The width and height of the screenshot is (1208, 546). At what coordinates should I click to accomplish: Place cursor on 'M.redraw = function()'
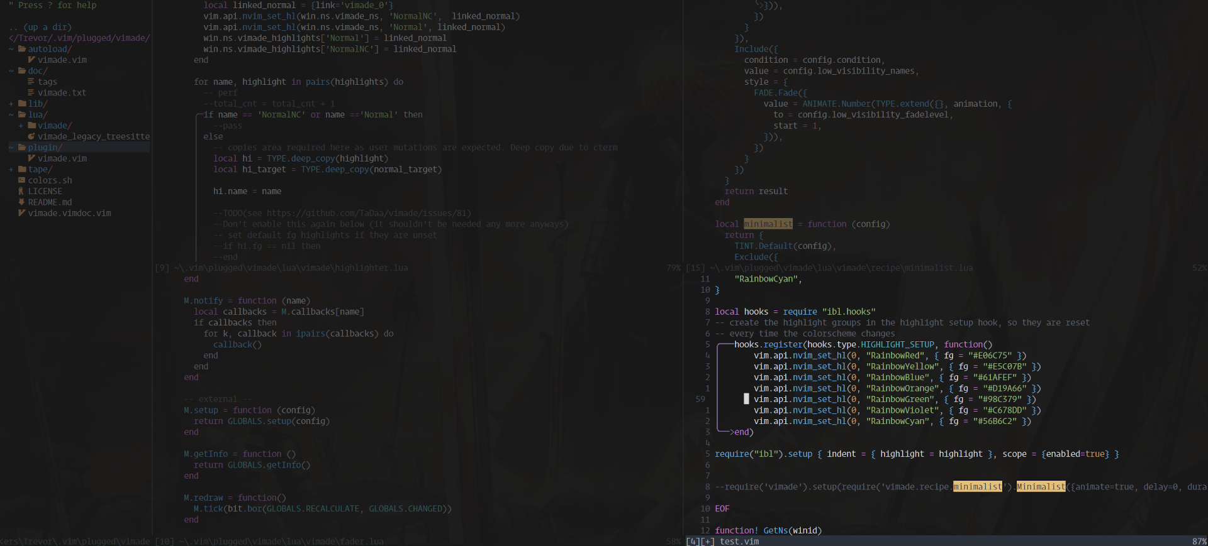coord(235,498)
